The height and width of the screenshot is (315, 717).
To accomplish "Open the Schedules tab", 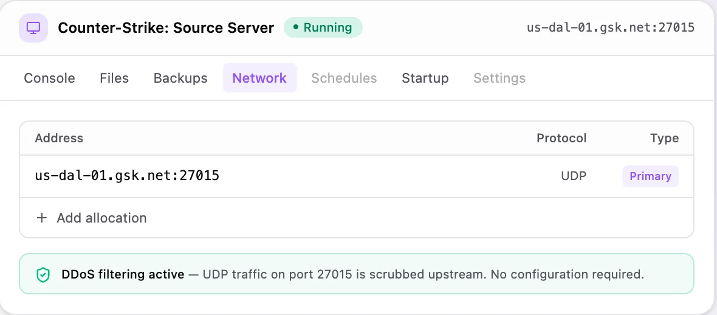I will click(344, 78).
